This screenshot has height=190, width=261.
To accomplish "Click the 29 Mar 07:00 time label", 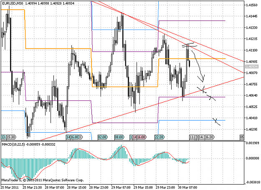I will point(121,187).
